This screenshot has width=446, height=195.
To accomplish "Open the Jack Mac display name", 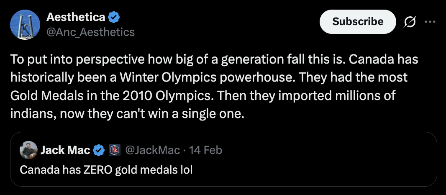I will click(65, 150).
